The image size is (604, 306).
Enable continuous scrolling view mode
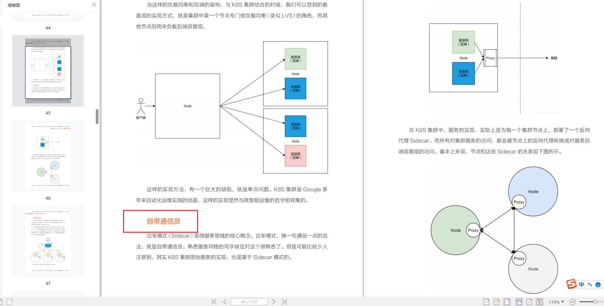point(519,302)
